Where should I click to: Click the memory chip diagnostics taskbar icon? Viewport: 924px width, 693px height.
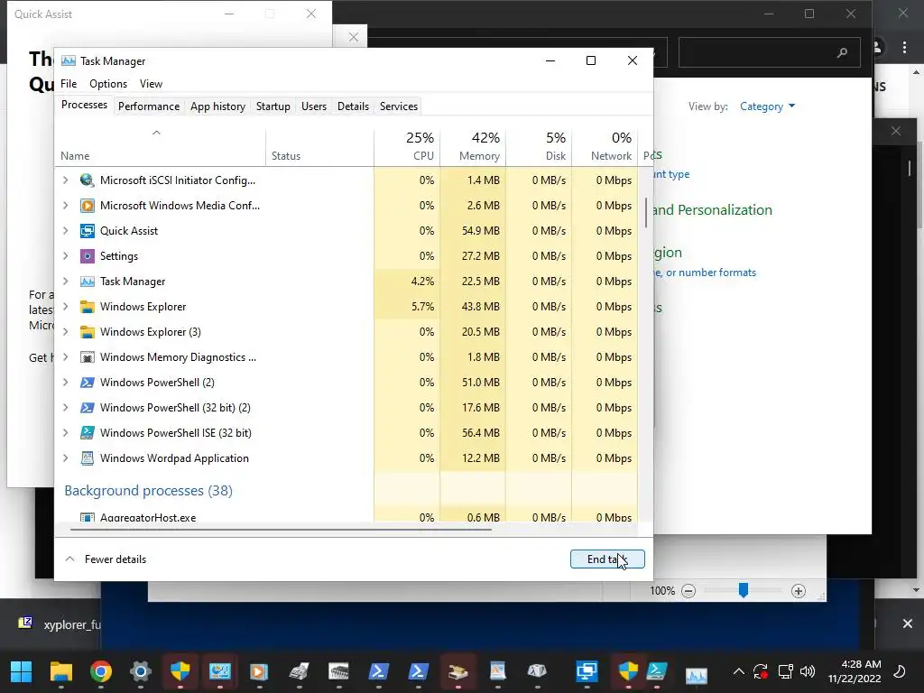(338, 671)
